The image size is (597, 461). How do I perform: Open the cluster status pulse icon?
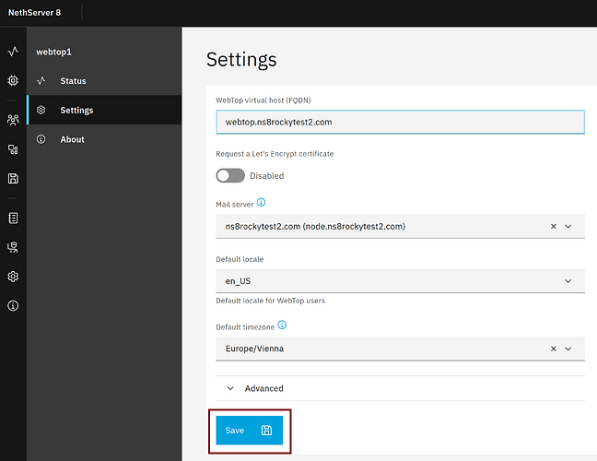13,52
